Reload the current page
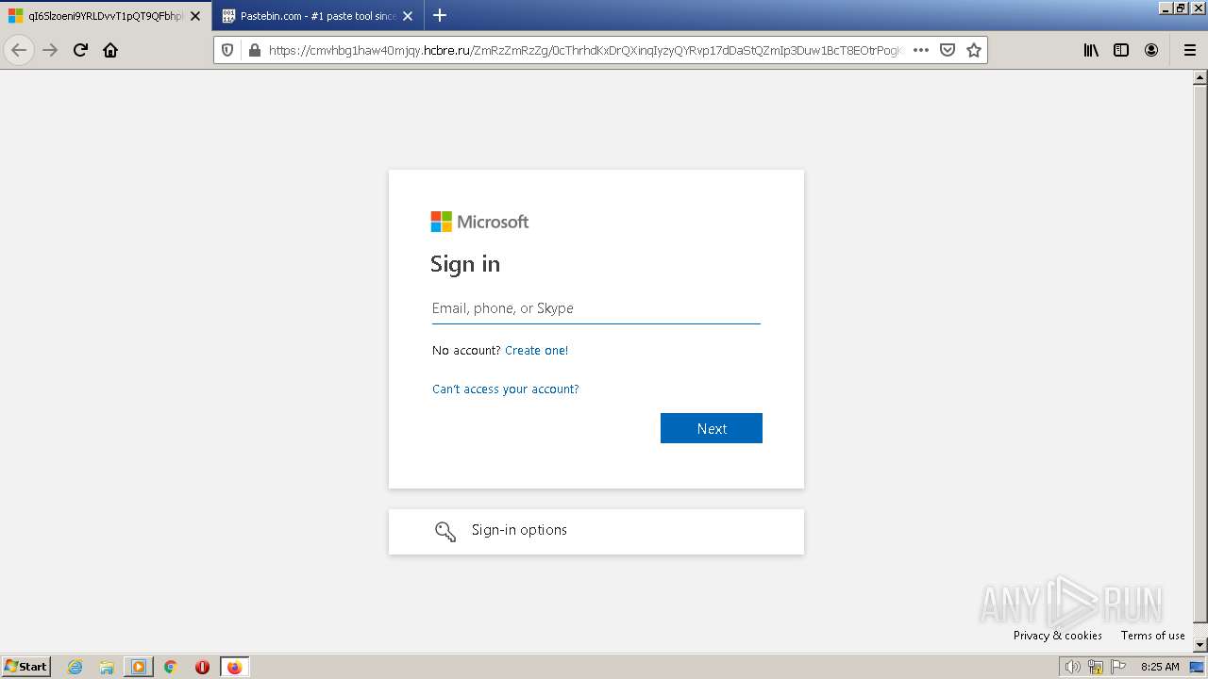This screenshot has width=1208, height=679. pyautogui.click(x=80, y=50)
